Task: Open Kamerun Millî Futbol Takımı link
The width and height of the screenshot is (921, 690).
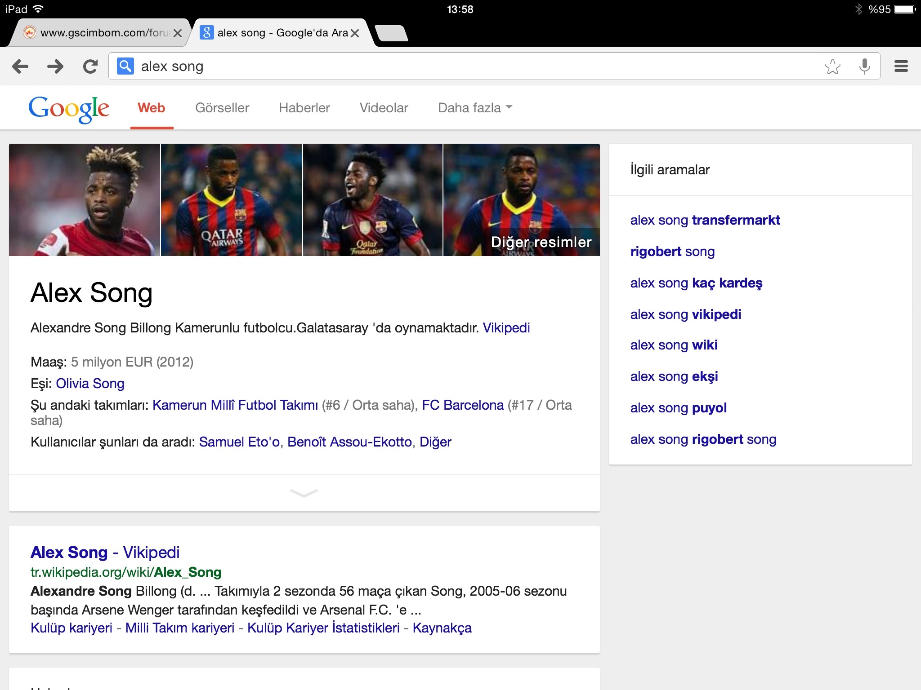Action: click(235, 405)
